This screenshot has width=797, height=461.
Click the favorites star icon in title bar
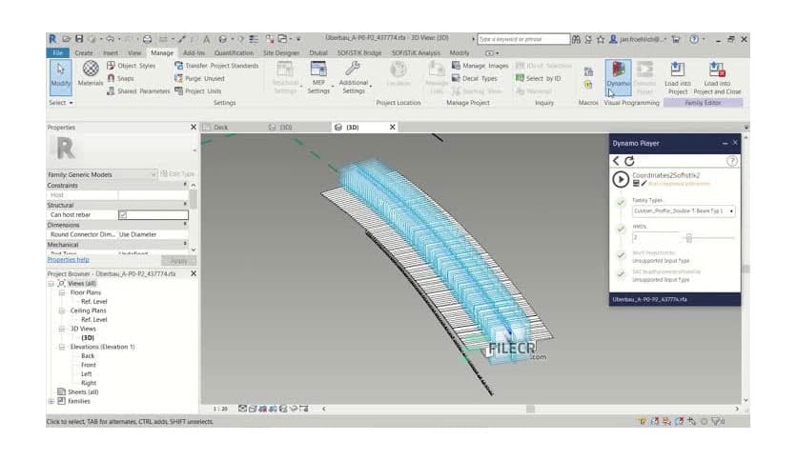[601, 39]
